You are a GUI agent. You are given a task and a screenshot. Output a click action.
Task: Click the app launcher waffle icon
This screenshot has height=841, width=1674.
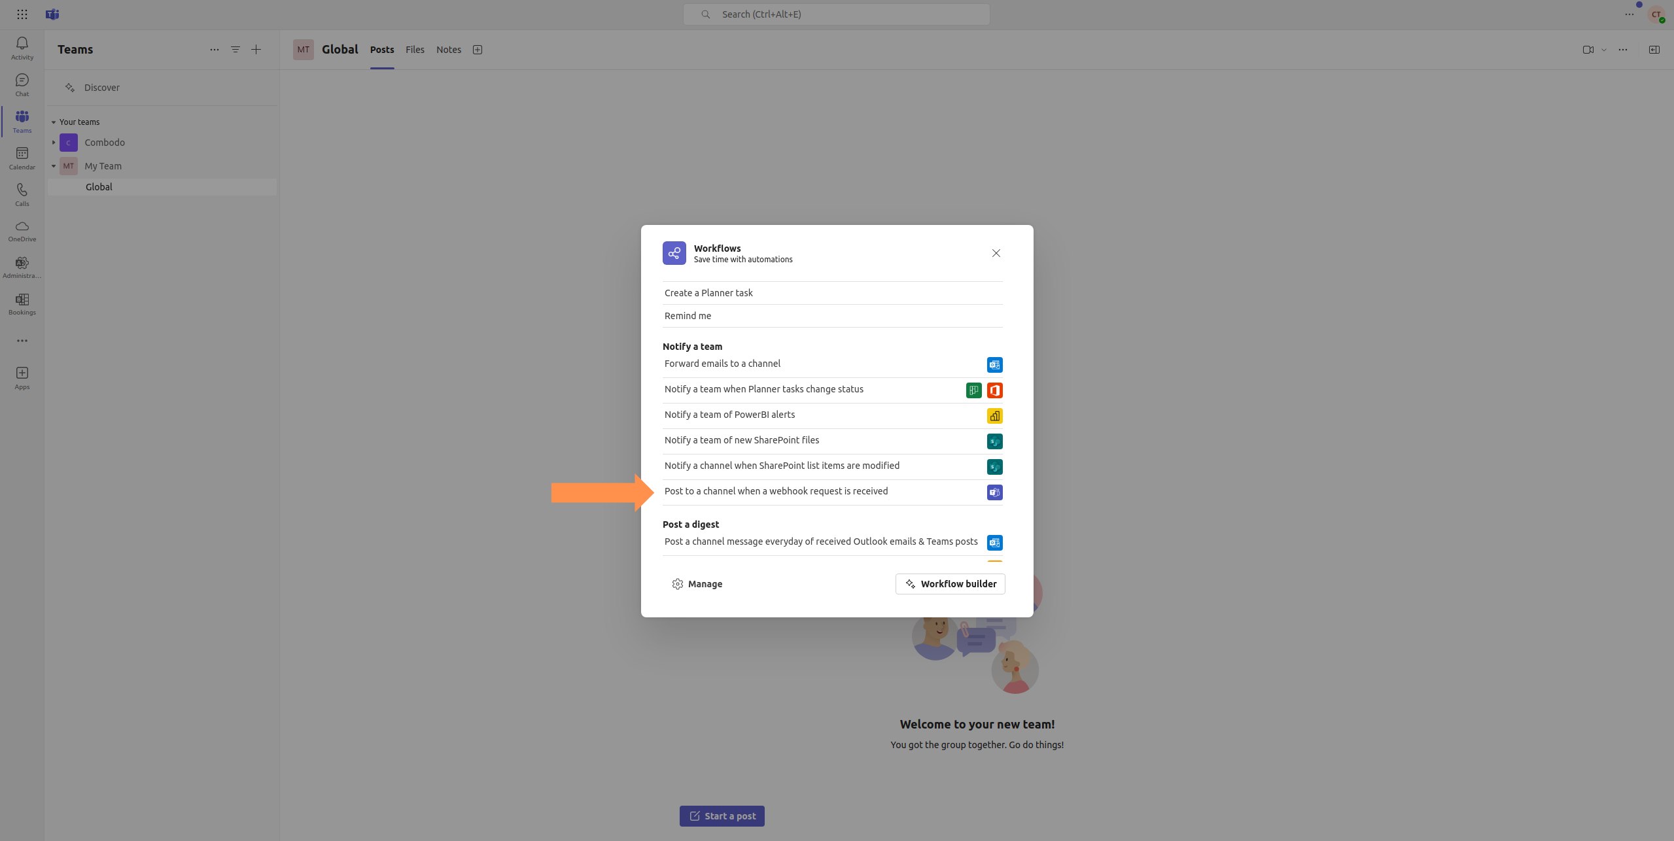22,14
